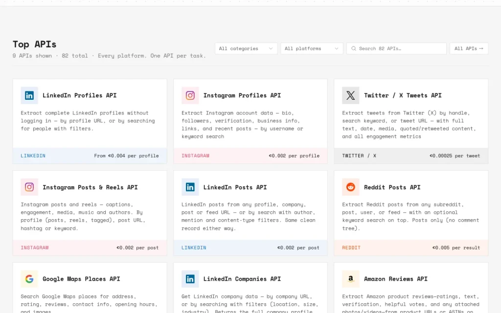The width and height of the screenshot is (501, 313).
Task: Click the €0.002 per profile price
Action: tap(294, 156)
